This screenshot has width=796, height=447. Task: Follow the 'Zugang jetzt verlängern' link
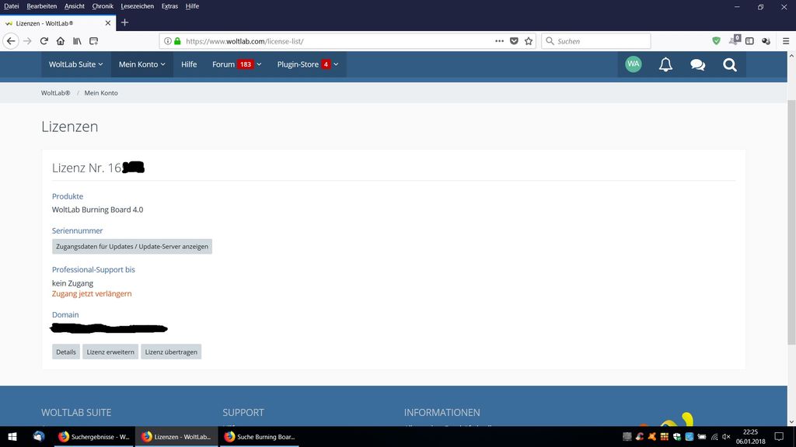pos(92,294)
